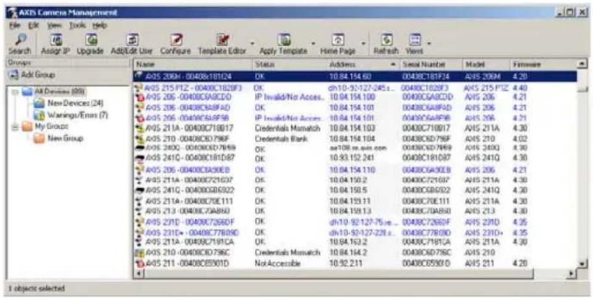Viewport: 593px width, 298px height.
Task: Sort by Name column header
Action: click(192, 64)
